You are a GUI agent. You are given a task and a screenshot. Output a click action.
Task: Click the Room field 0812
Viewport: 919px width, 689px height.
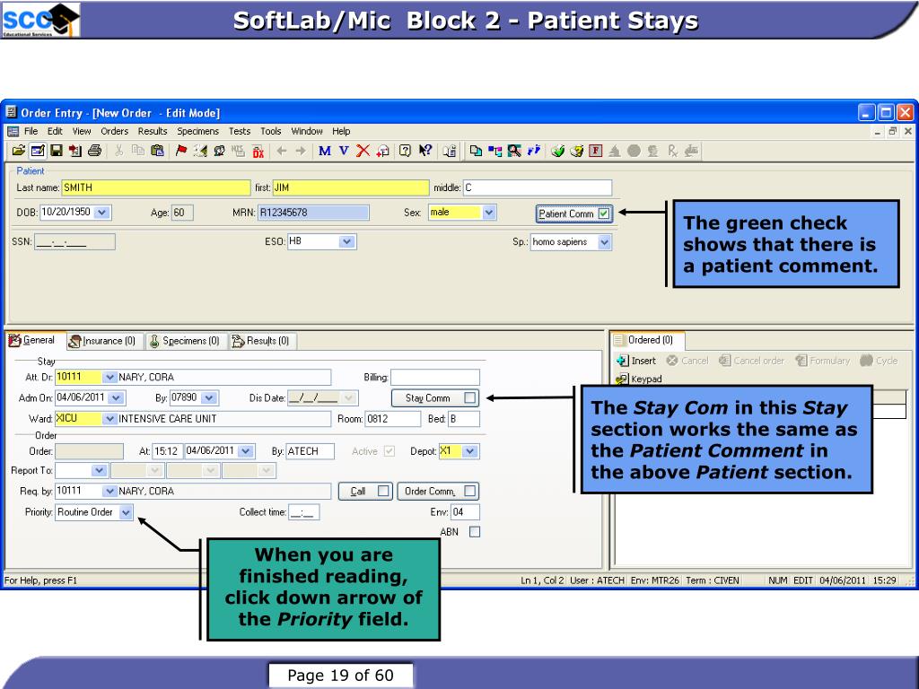point(393,419)
